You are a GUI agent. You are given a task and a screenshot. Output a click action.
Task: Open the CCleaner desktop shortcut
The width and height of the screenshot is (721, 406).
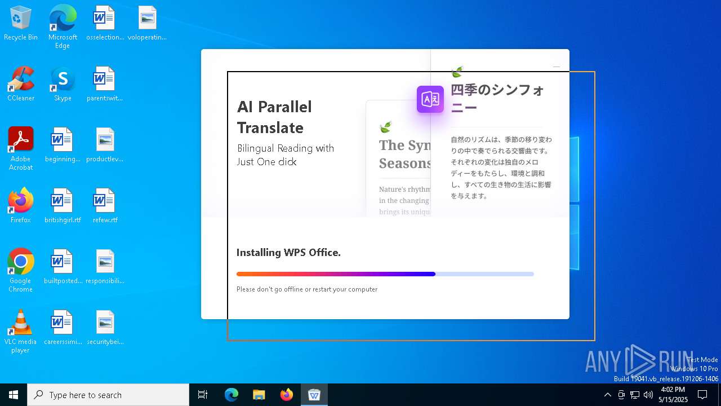21,85
